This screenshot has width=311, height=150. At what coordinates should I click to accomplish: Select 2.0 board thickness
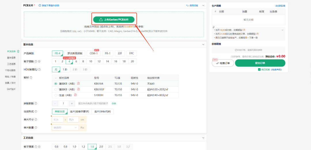(x=101, y=147)
